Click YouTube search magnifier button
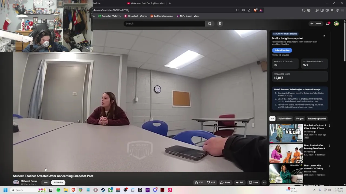346x194 pixels. point(209,23)
